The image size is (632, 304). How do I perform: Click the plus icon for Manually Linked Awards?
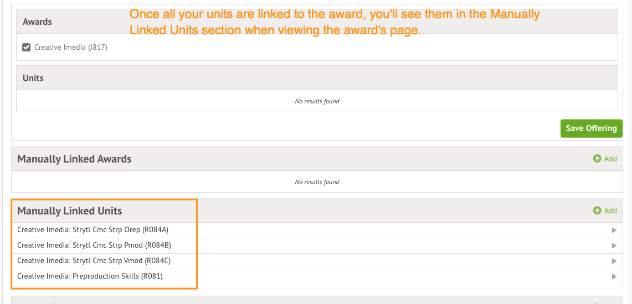coord(597,159)
